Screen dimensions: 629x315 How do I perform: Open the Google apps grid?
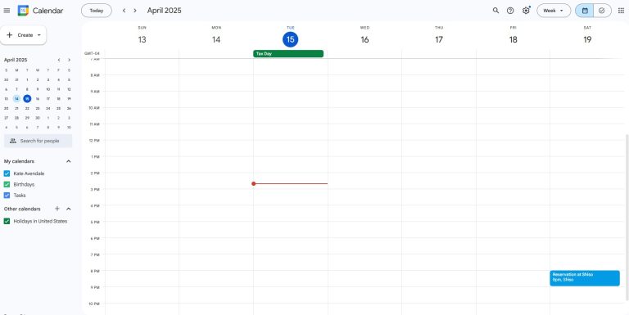click(621, 11)
